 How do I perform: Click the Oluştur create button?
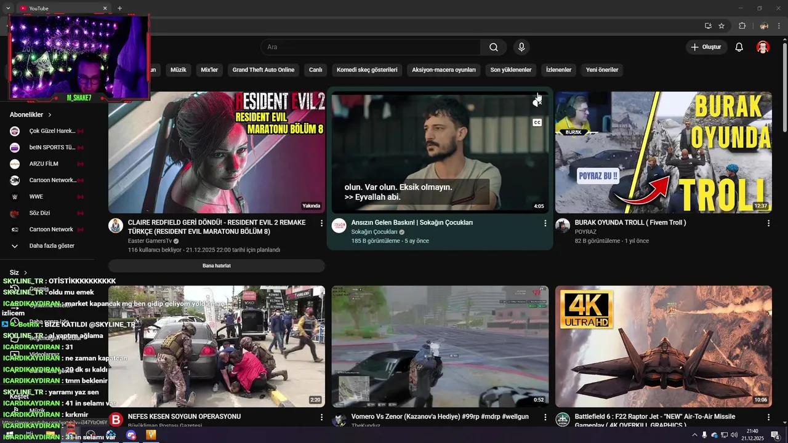(x=707, y=47)
